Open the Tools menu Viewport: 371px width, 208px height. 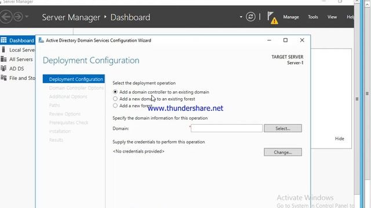(313, 17)
